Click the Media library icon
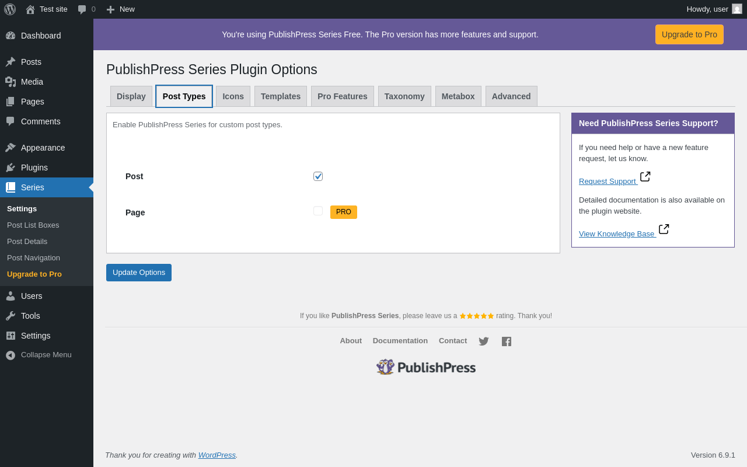 (x=11, y=82)
